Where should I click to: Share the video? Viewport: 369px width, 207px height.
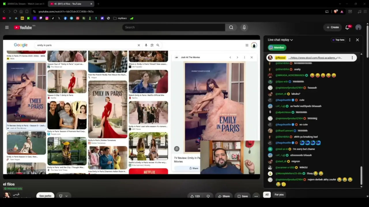224,196
